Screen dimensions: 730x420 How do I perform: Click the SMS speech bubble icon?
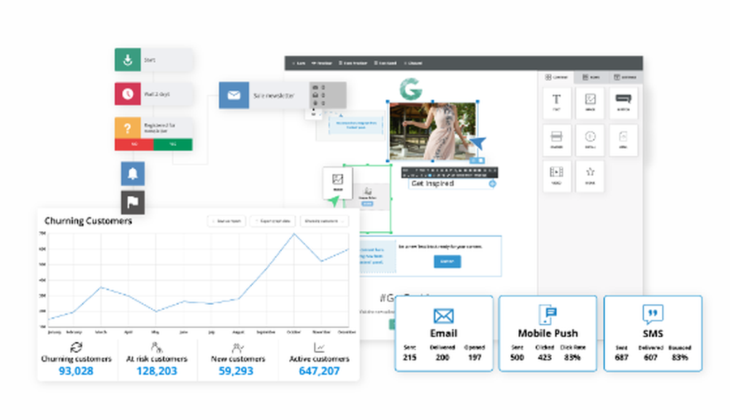pos(653,314)
